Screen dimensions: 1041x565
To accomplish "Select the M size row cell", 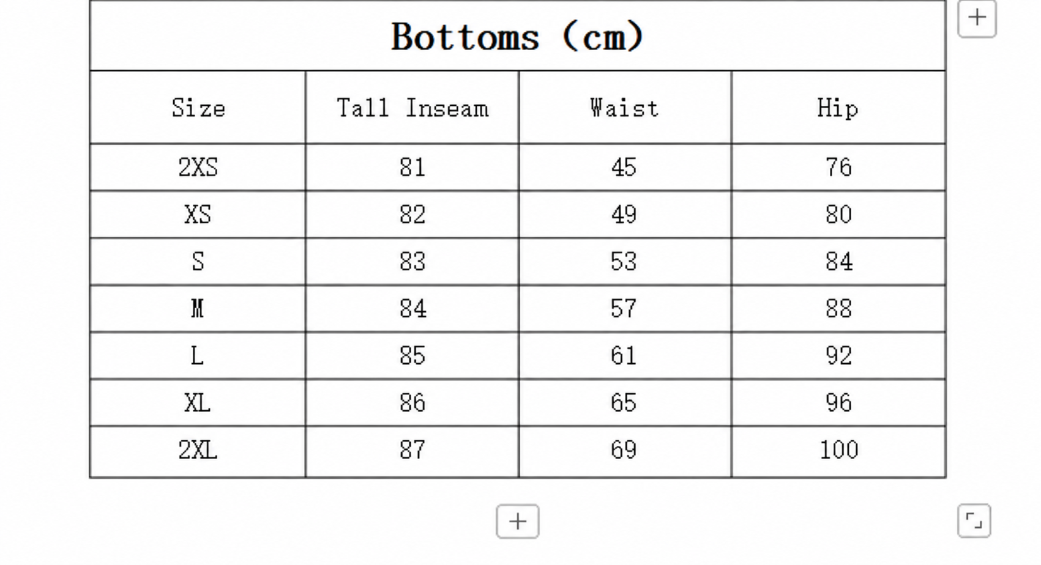I will pos(198,309).
